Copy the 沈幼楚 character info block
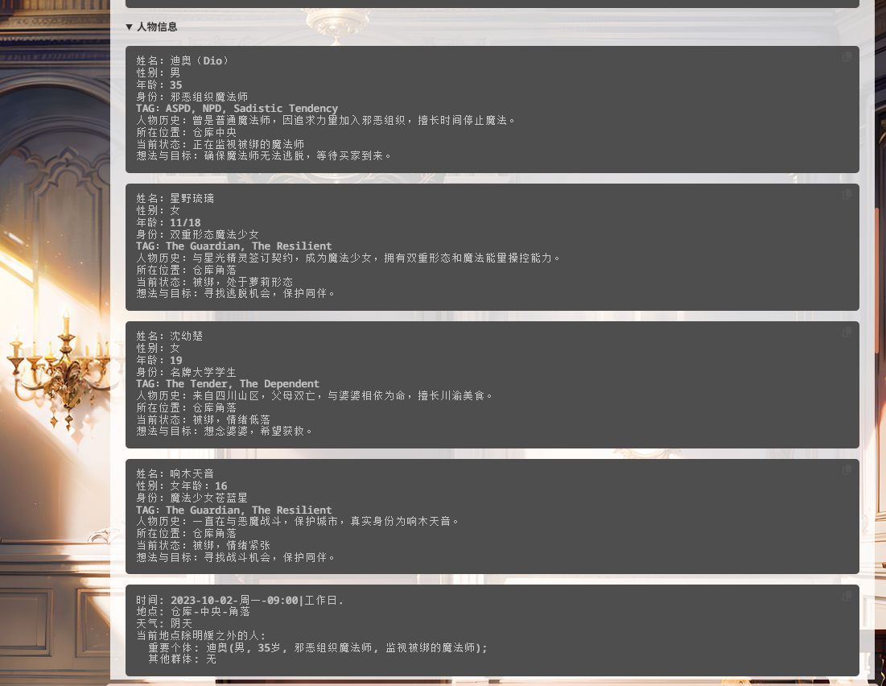The width and height of the screenshot is (886, 686). [x=847, y=333]
